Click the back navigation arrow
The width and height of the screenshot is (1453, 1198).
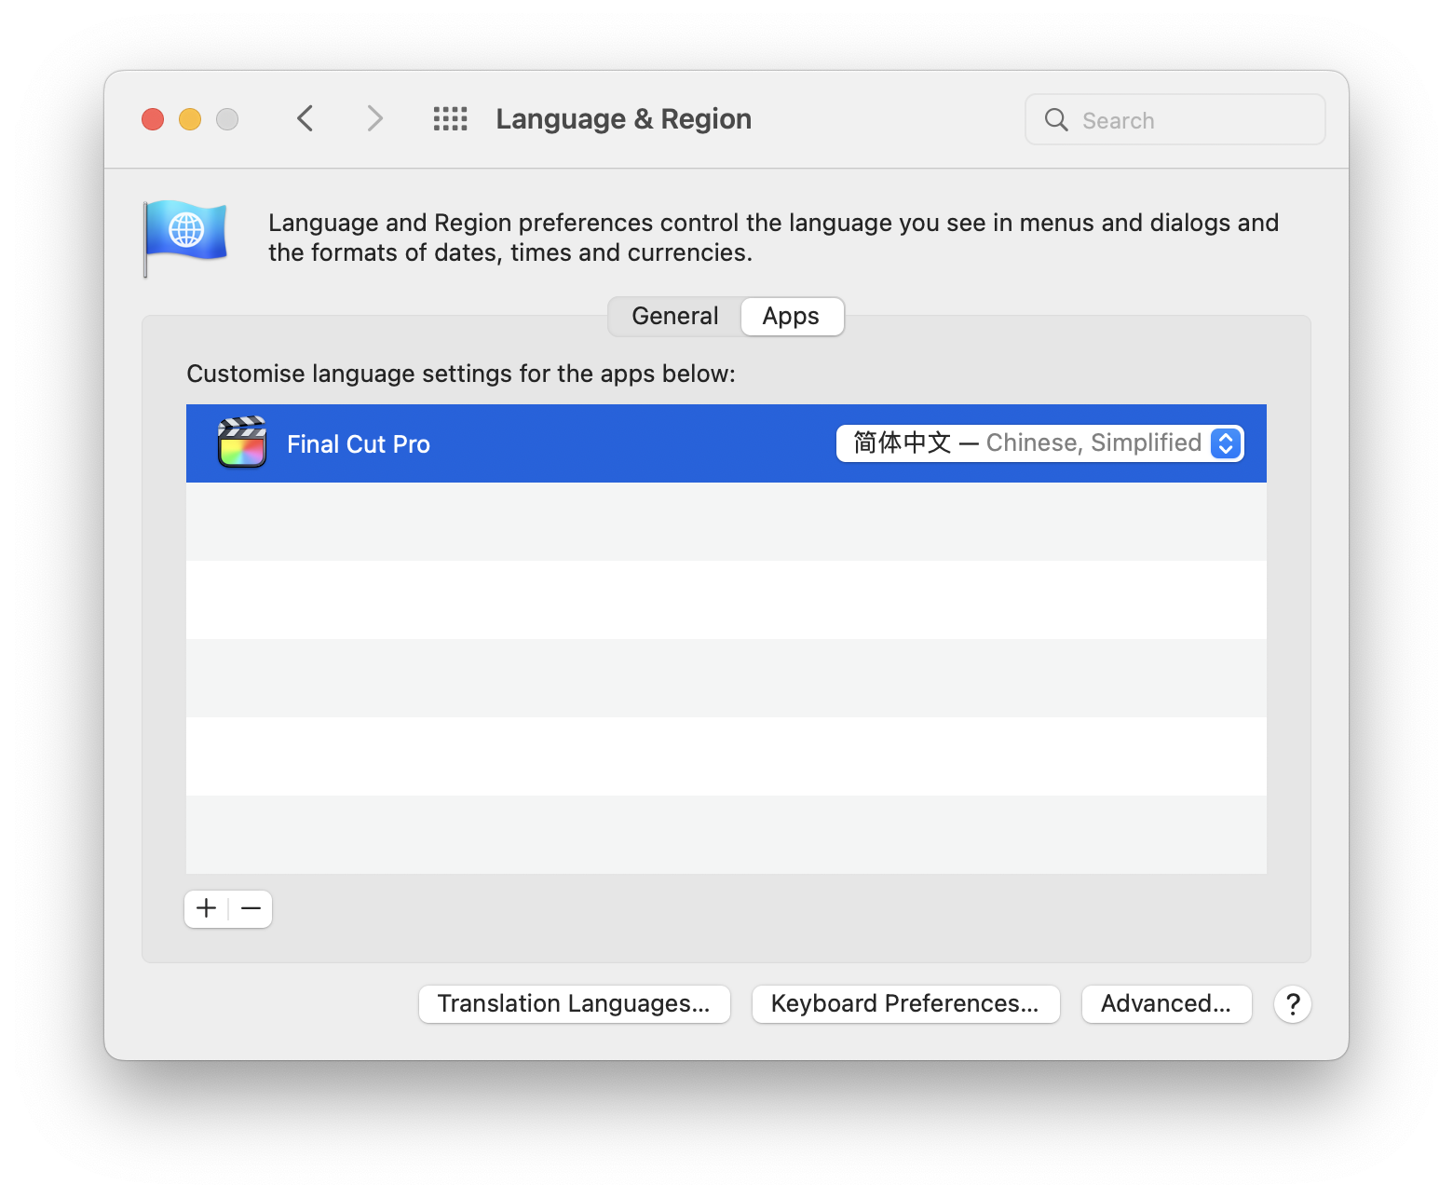305,118
